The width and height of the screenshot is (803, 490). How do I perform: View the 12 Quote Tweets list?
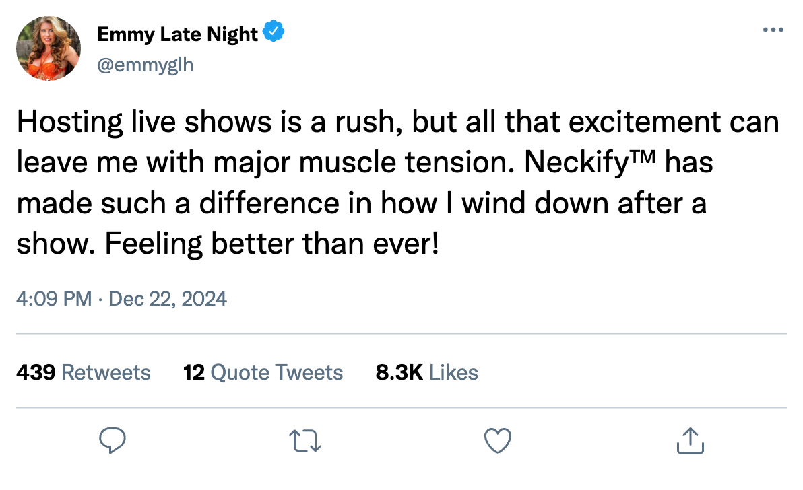click(263, 372)
